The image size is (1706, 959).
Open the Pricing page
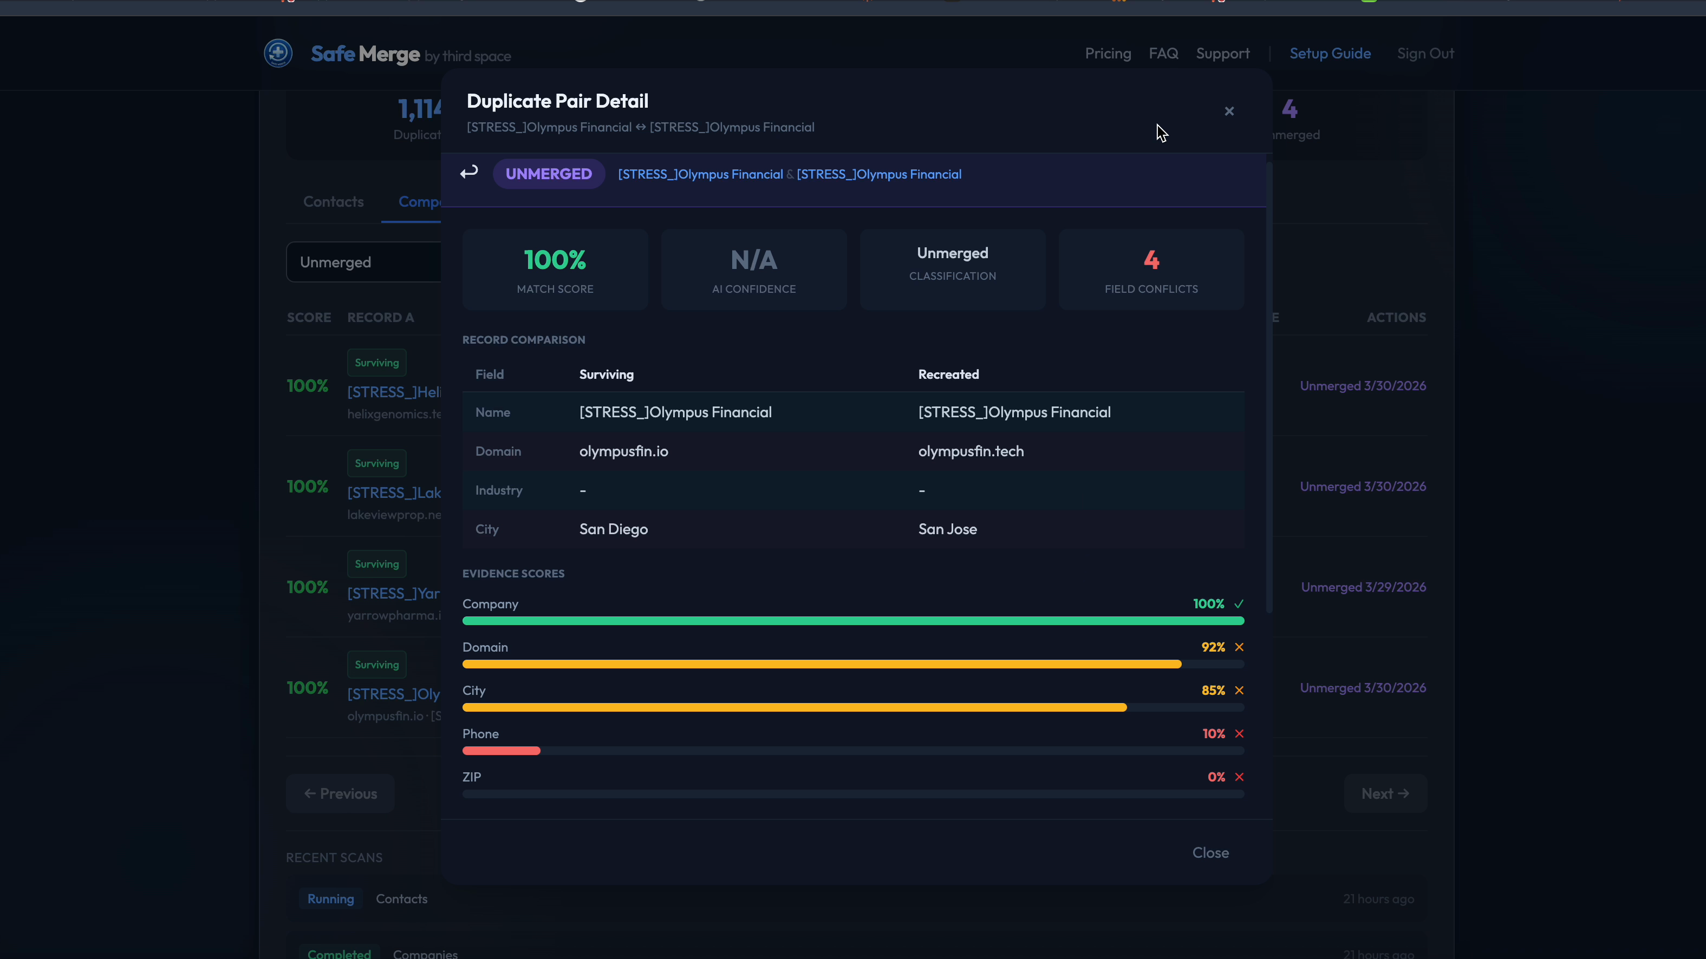(1108, 54)
